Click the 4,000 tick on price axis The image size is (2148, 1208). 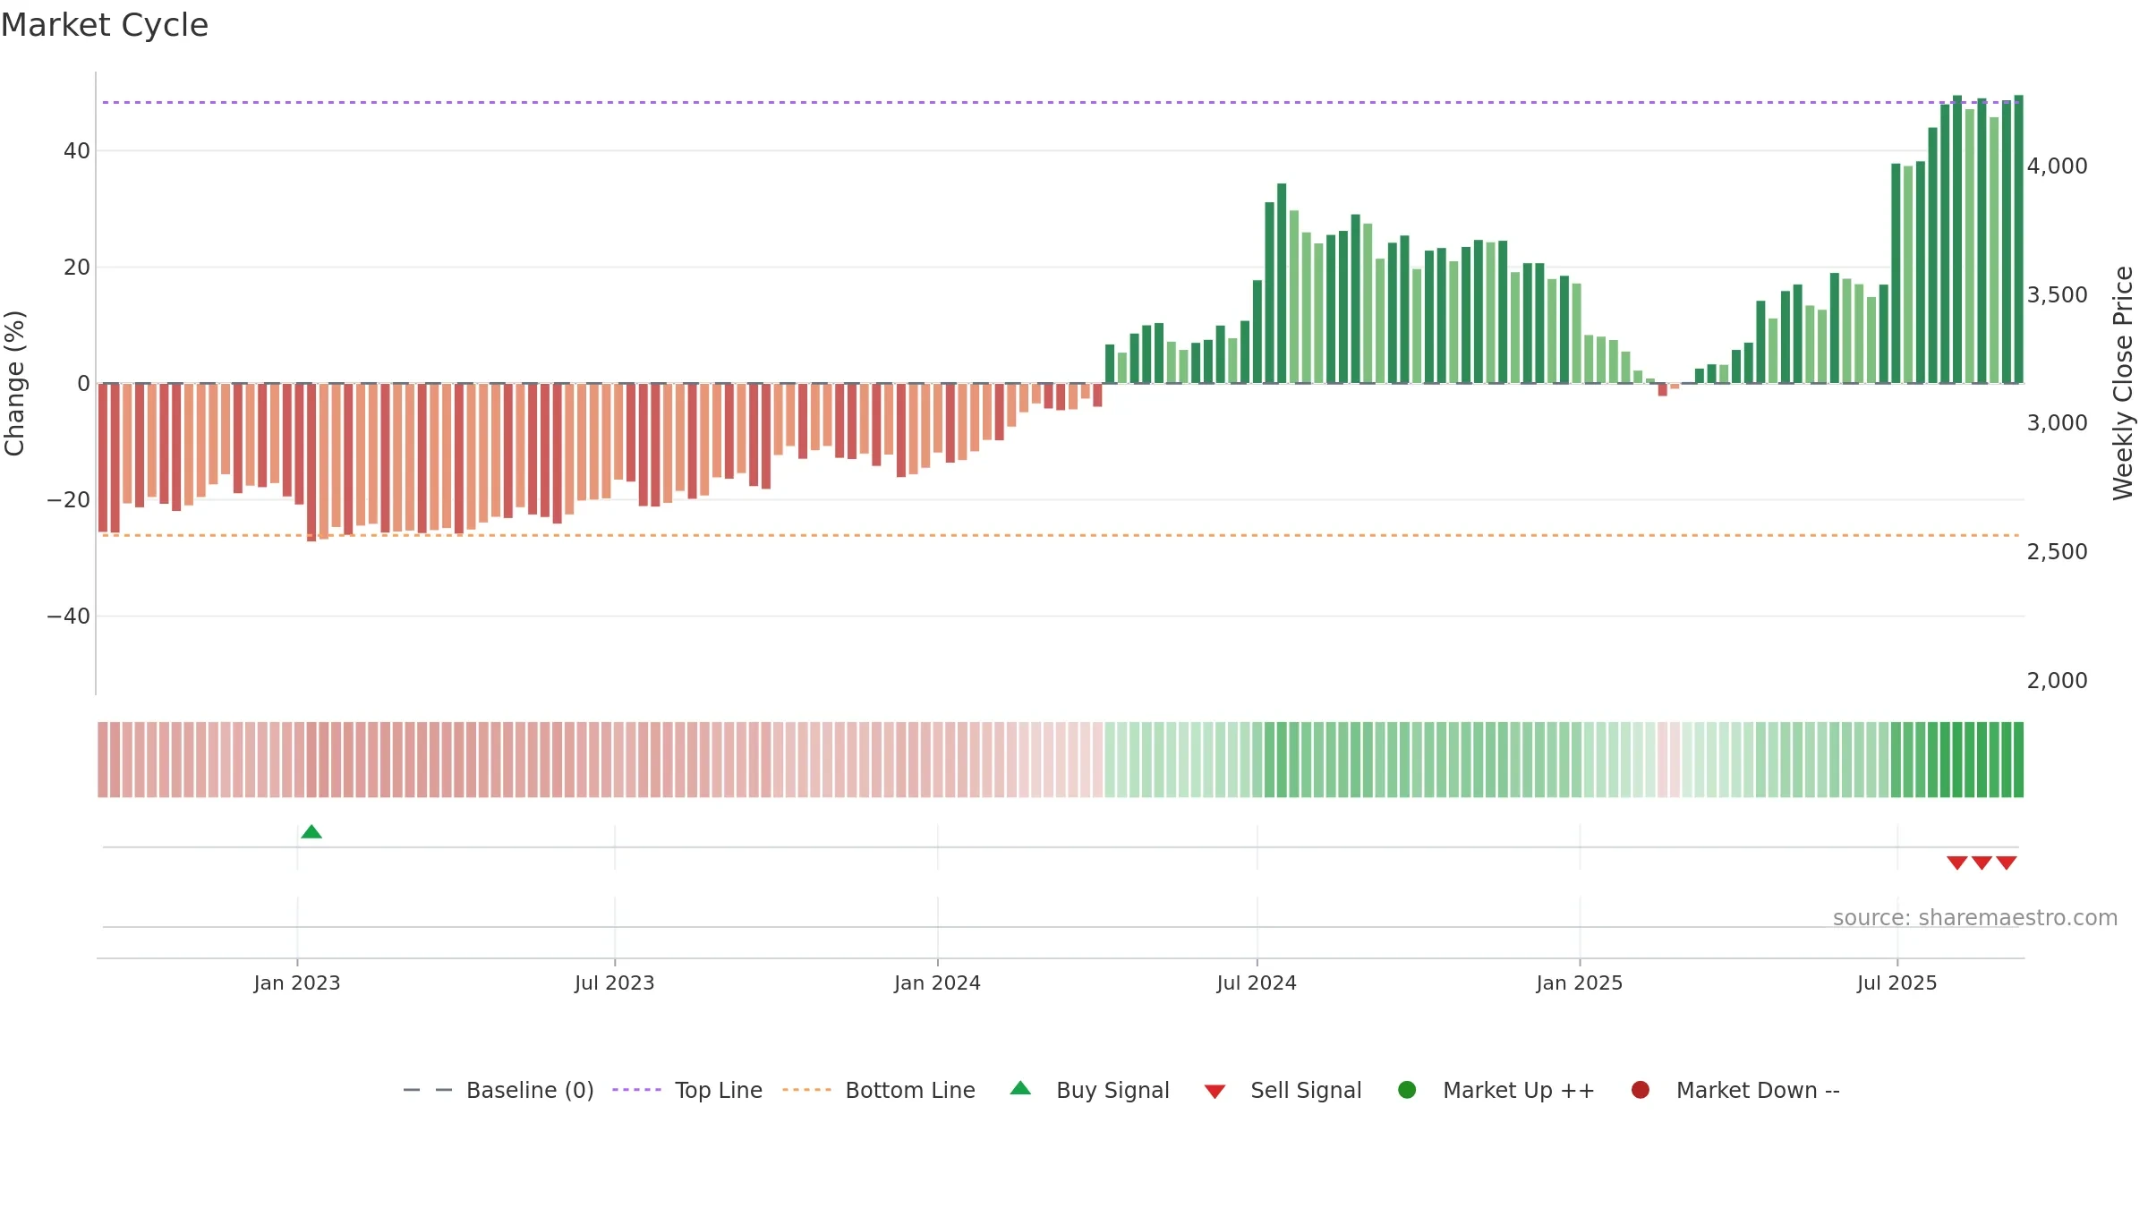point(2057,166)
